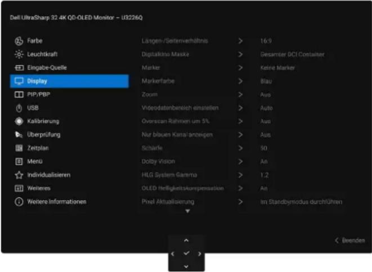This screenshot has width=372, height=272.
Task: Select Eingabe-Quelle menu entry
Action: 69,68
